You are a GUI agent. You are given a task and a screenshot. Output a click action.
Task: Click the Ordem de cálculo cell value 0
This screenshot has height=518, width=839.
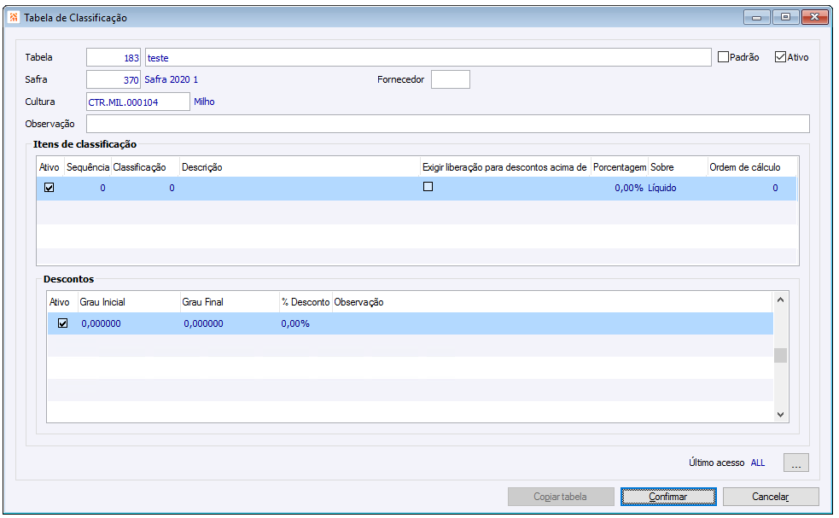[775, 188]
